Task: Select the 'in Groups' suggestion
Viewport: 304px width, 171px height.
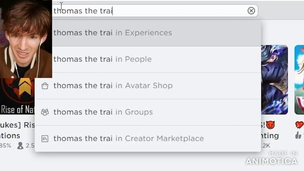Action: coord(148,112)
